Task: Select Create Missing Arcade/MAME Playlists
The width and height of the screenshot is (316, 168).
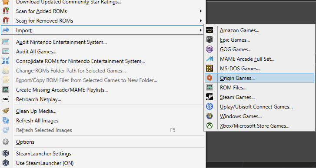Action: point(62,90)
